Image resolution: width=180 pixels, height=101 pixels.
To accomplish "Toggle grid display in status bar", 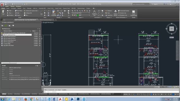I will pos(129,94).
